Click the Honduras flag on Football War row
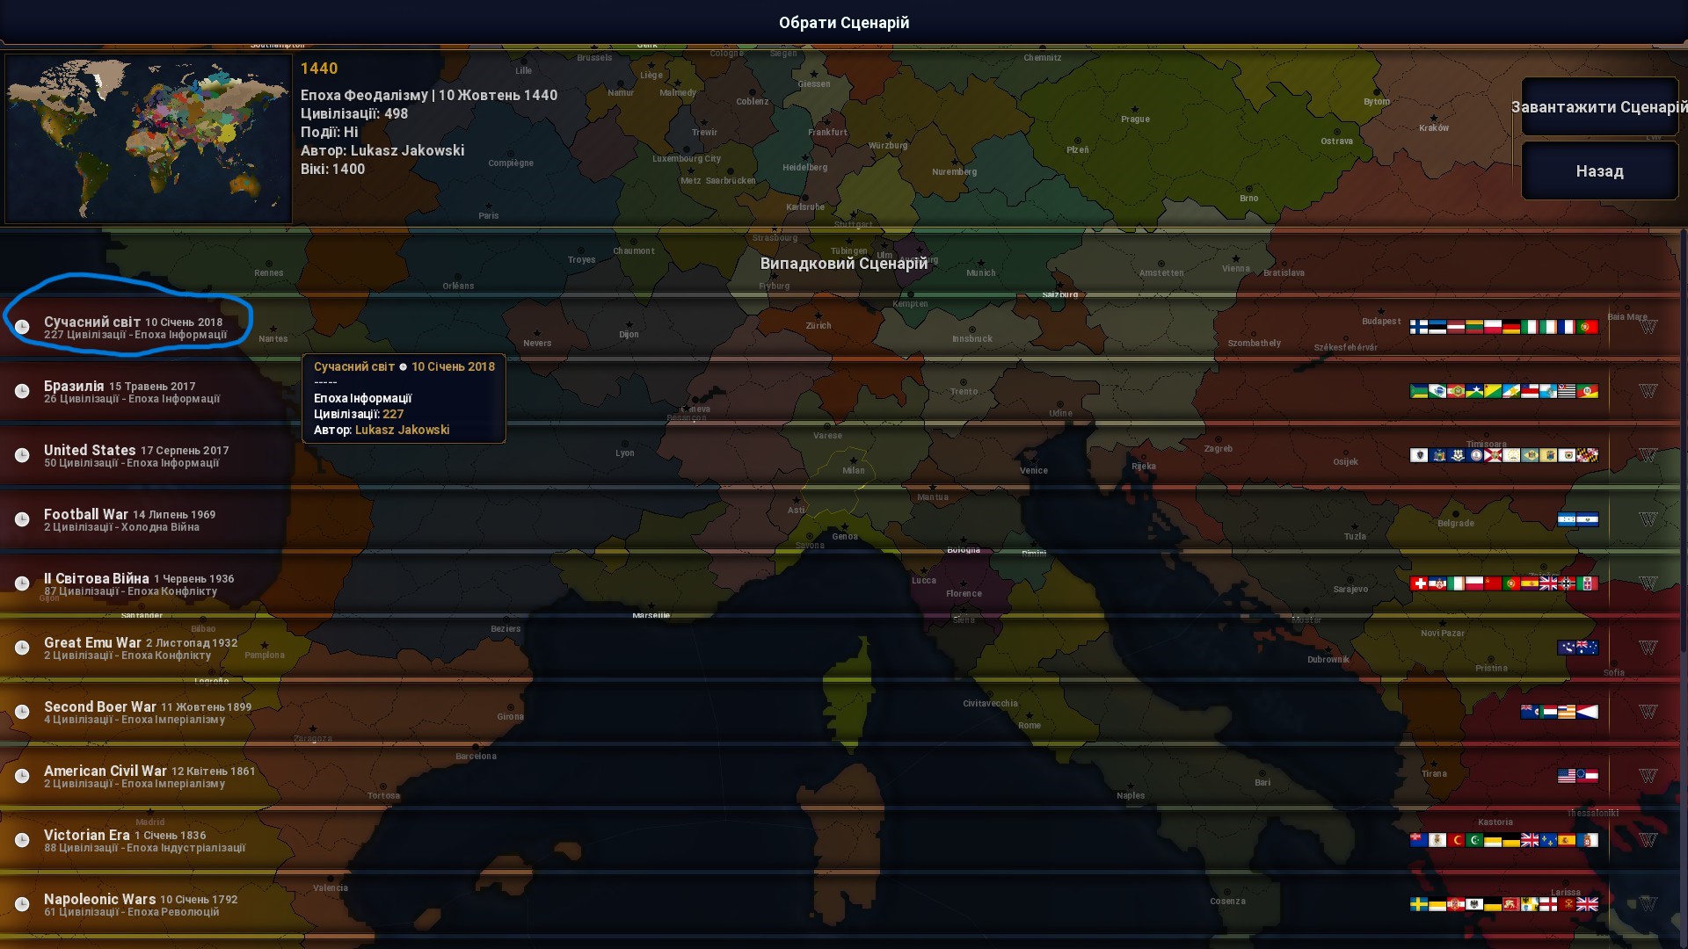 click(x=1567, y=519)
